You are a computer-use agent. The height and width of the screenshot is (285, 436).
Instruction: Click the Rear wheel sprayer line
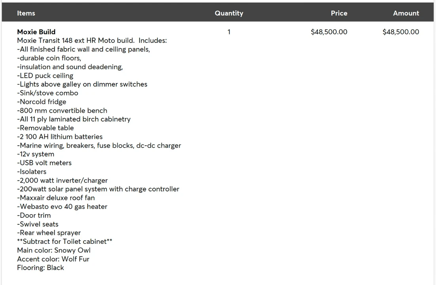click(49, 233)
